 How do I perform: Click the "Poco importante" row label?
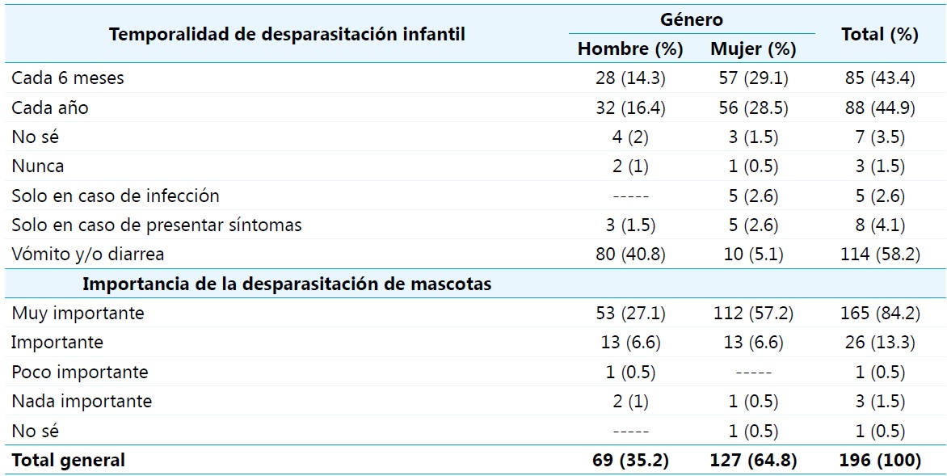click(x=79, y=372)
